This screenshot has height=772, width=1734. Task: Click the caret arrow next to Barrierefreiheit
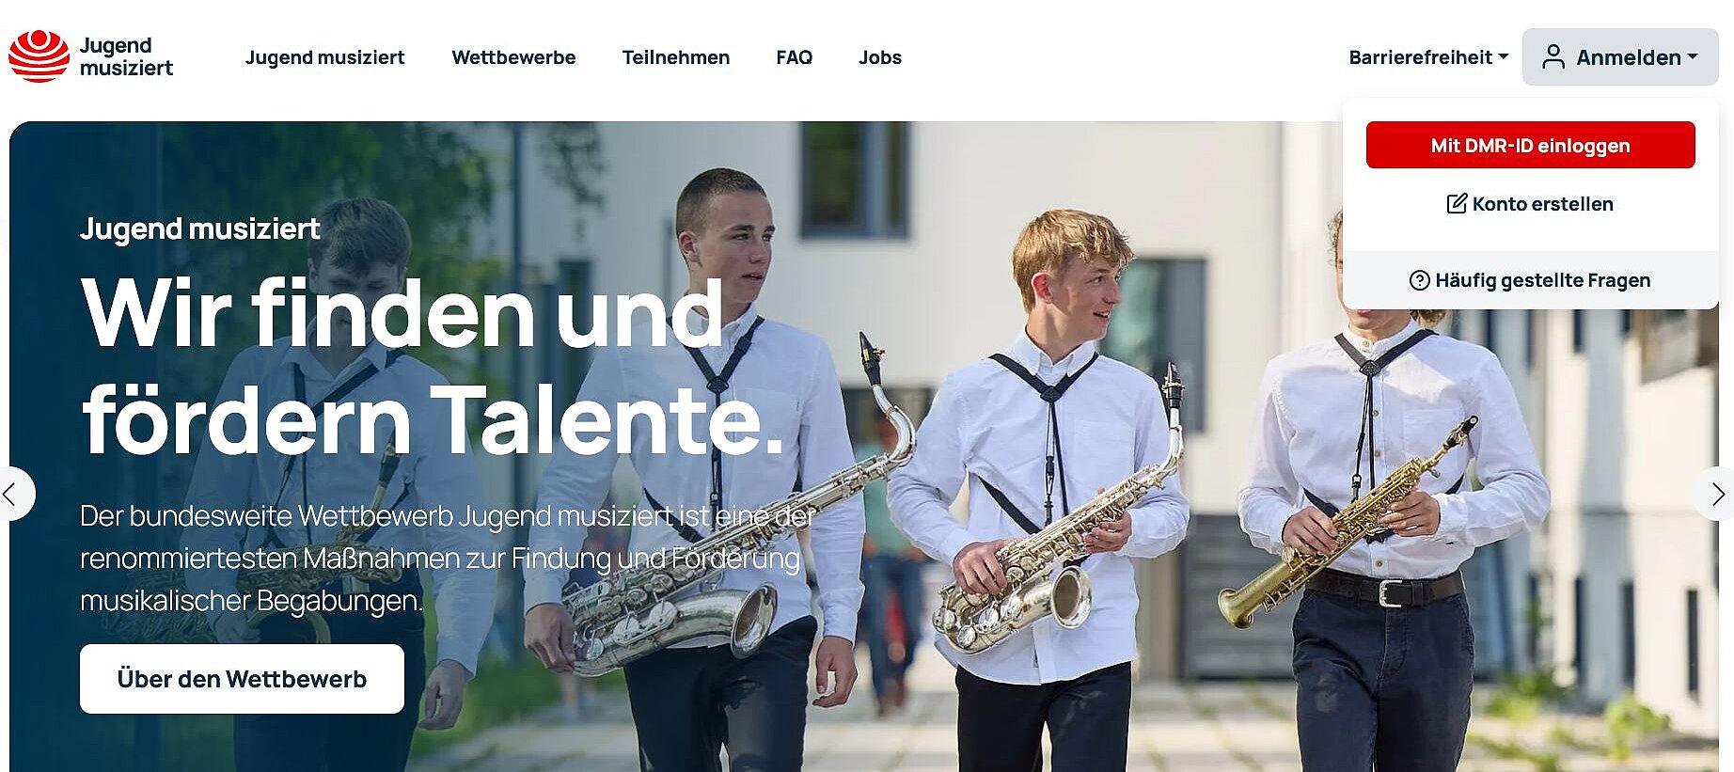(1503, 57)
